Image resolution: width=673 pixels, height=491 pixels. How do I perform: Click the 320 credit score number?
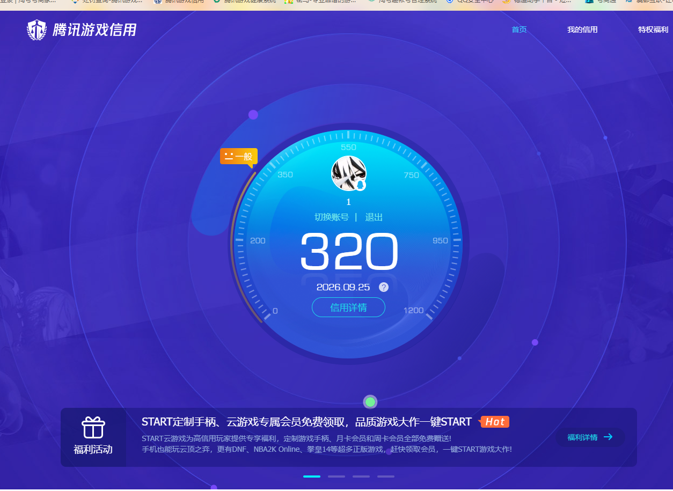tap(349, 251)
